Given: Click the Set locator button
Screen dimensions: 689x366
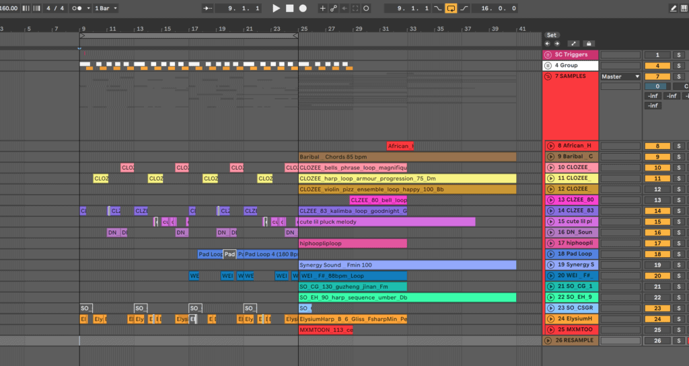Looking at the screenshot, I should tap(552, 35).
